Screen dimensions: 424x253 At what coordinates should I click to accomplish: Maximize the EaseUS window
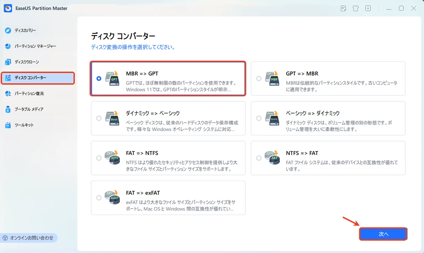pyautogui.click(x=401, y=8)
